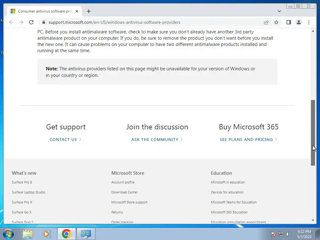Open the Account profile link
320x240 pixels.
click(123, 182)
